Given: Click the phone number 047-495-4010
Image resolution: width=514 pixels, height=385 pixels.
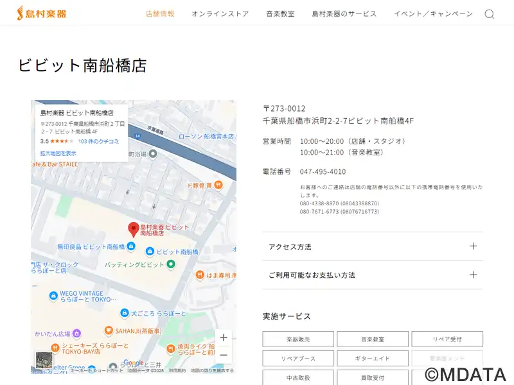Looking at the screenshot, I should click(x=323, y=171).
